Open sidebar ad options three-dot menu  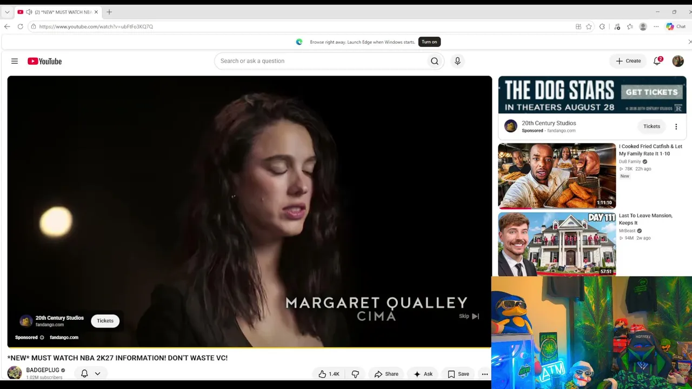[x=676, y=126]
